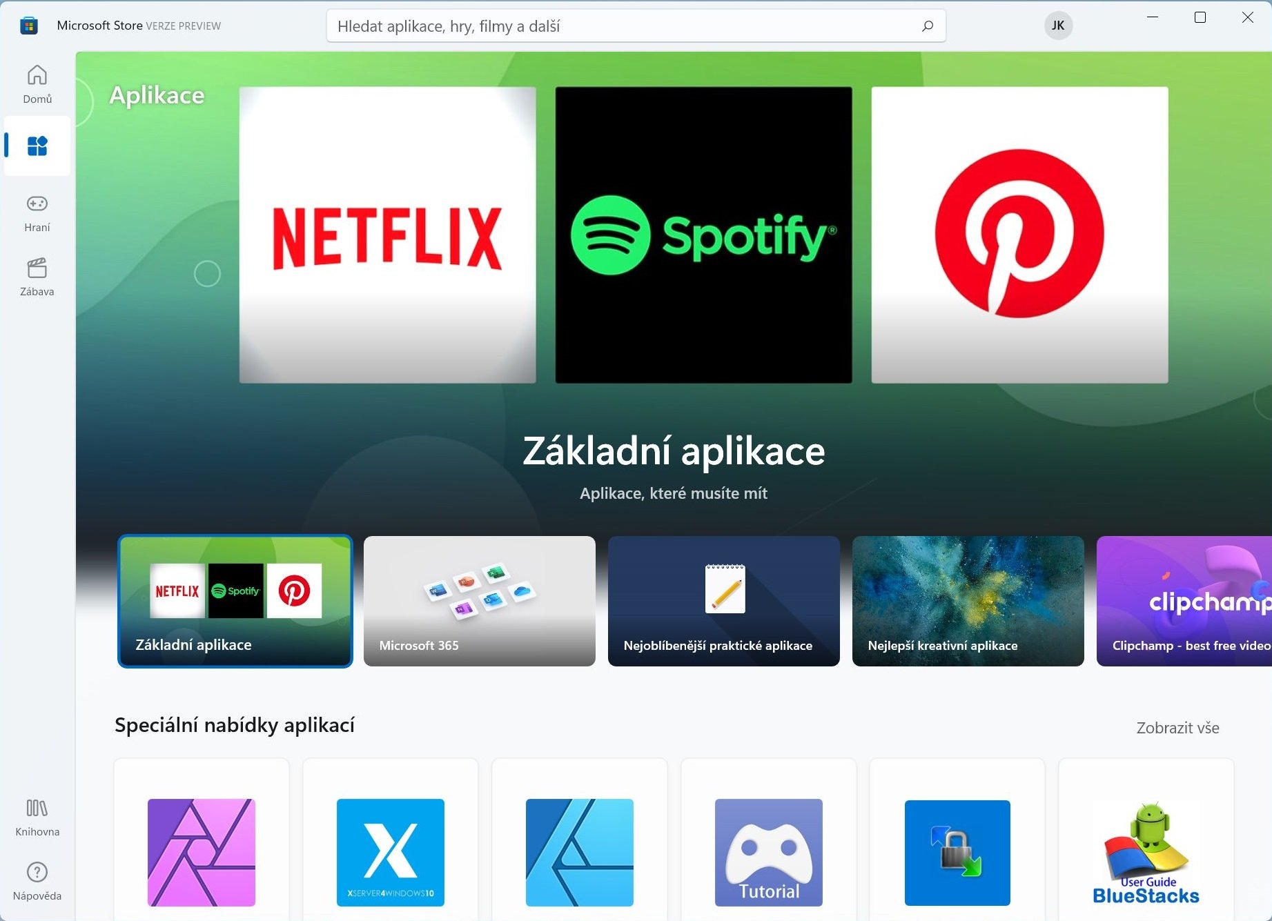Click the Speciální nabídky aplikací heading
The height and width of the screenshot is (921, 1272).
(x=235, y=725)
